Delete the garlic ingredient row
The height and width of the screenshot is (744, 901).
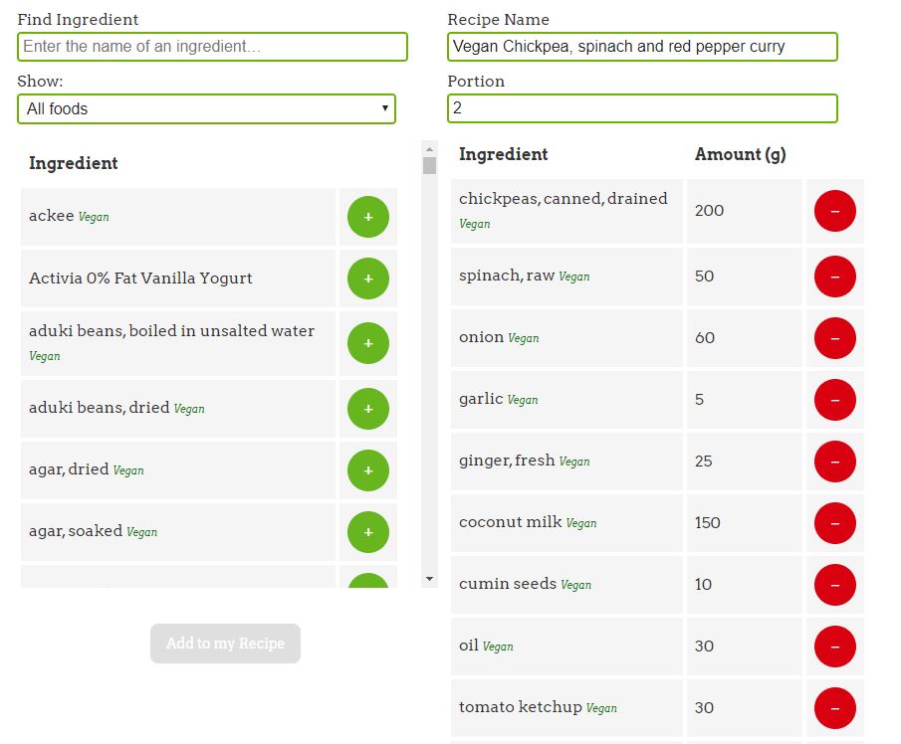[x=834, y=400]
